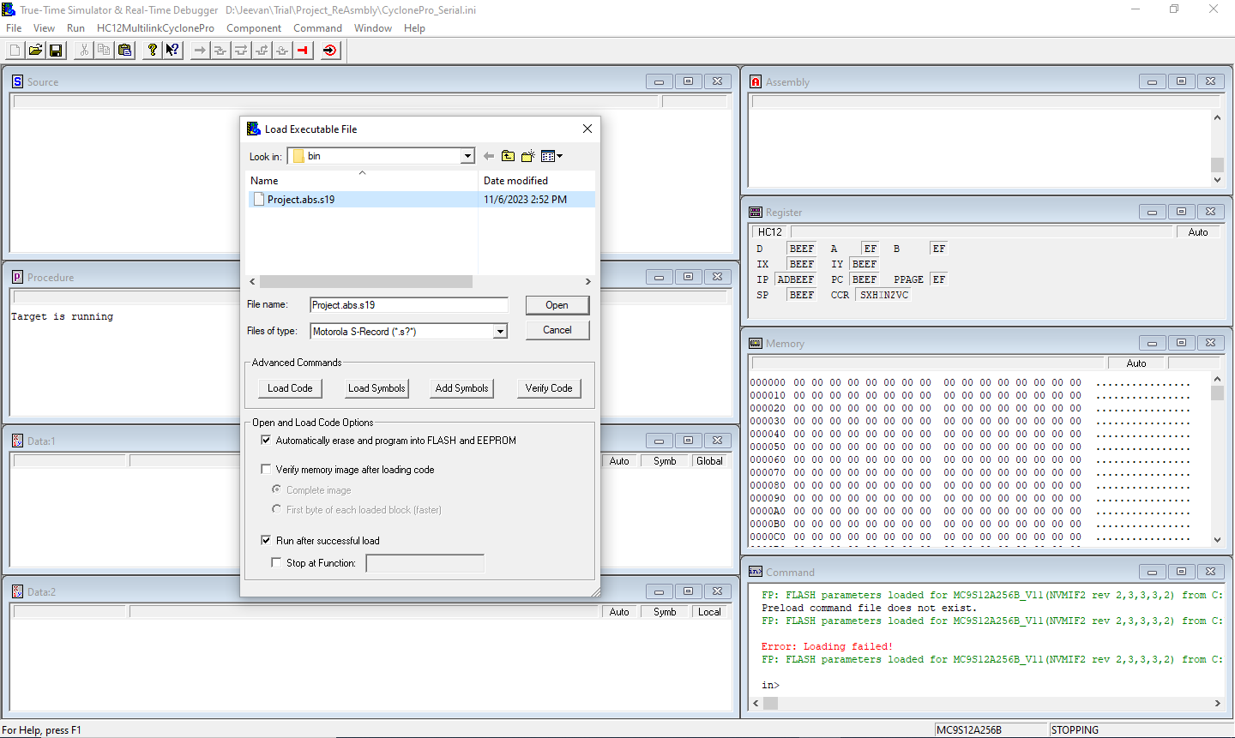Click the Load Symbols button
This screenshot has width=1235, height=738.
(x=376, y=387)
